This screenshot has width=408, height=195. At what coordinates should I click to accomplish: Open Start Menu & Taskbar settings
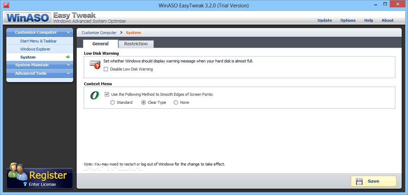point(39,41)
